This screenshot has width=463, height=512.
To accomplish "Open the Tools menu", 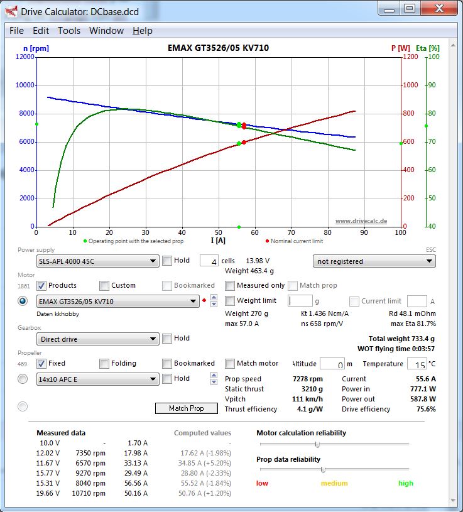I will 69,31.
